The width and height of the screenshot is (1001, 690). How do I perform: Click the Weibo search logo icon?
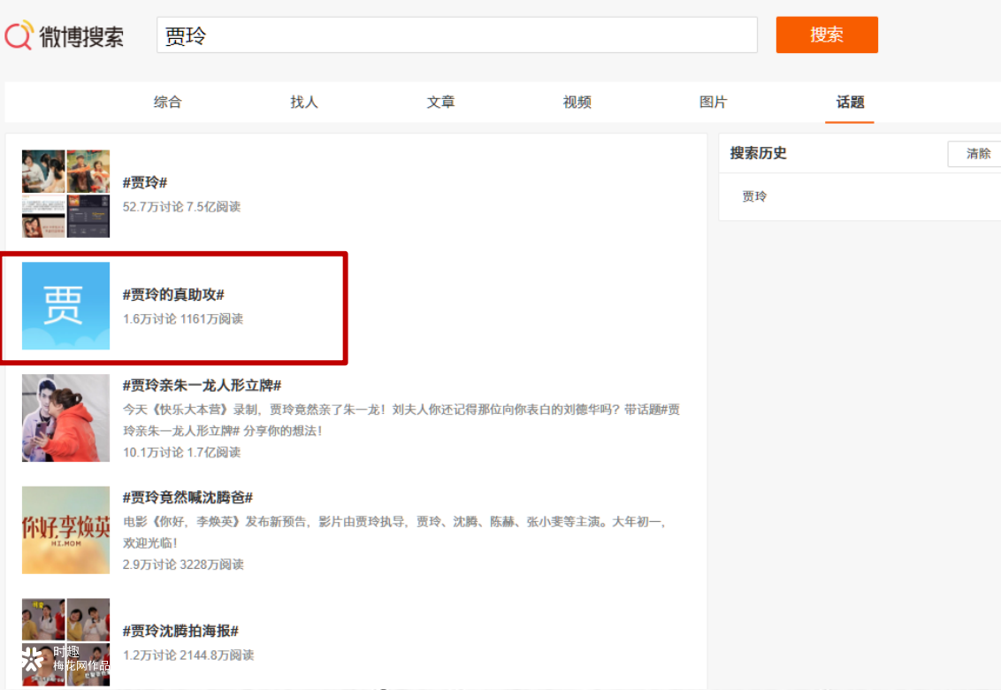19,35
